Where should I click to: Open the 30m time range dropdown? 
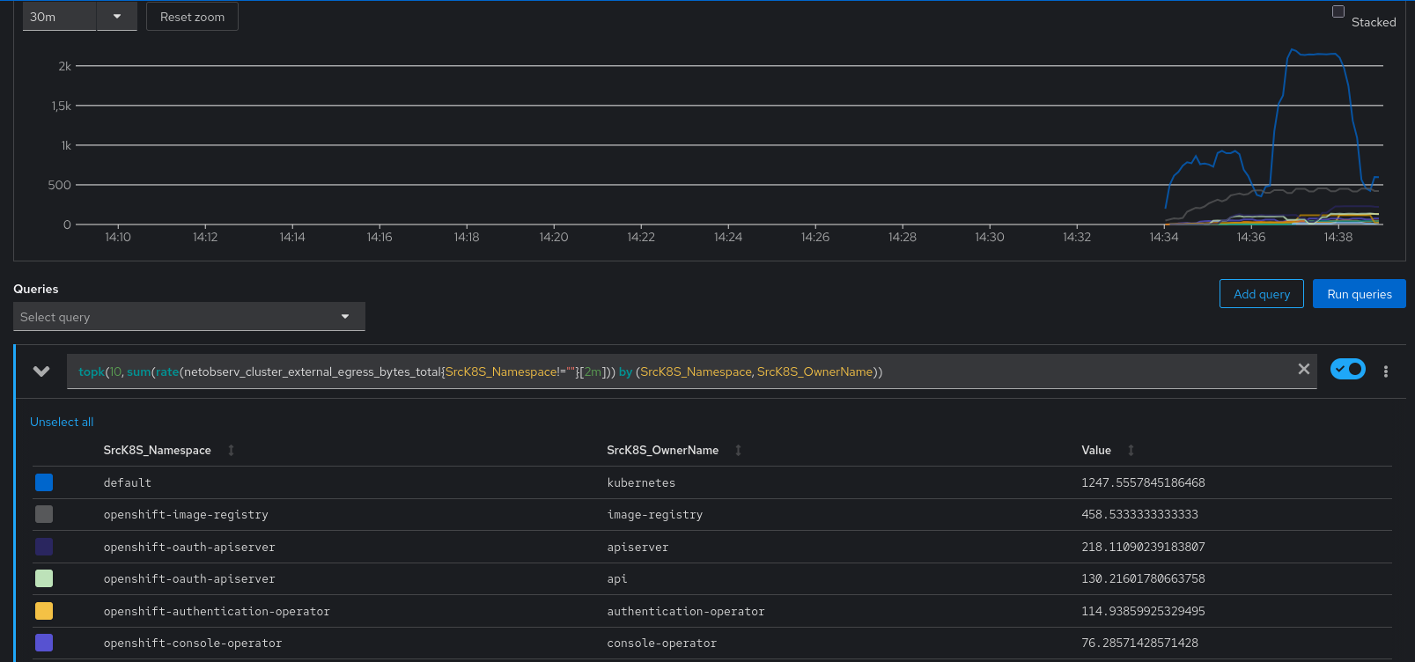(79, 17)
